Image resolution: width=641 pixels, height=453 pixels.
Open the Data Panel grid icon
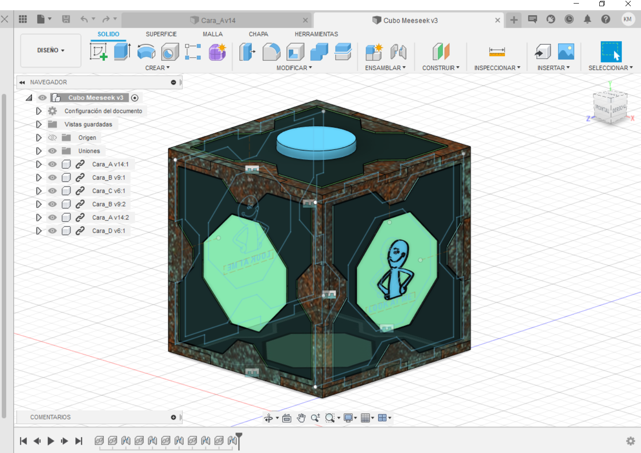tap(23, 19)
